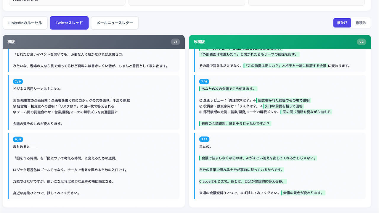Select the Twitterスレッド tab

tap(69, 23)
